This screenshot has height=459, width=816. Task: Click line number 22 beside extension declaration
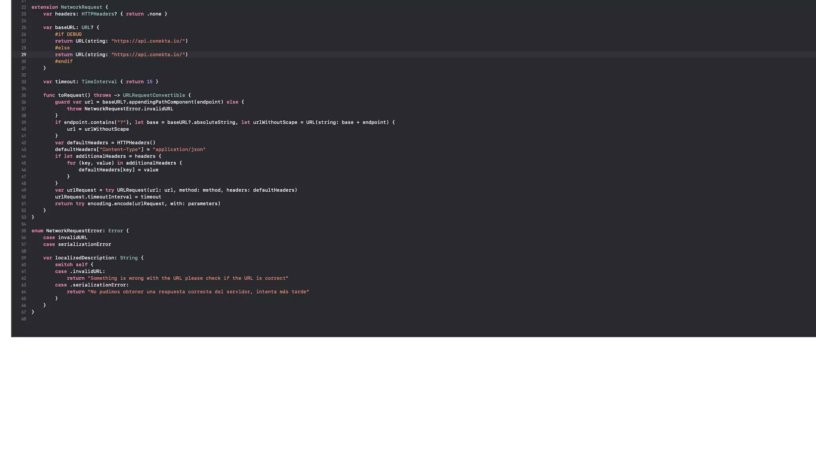(x=24, y=7)
